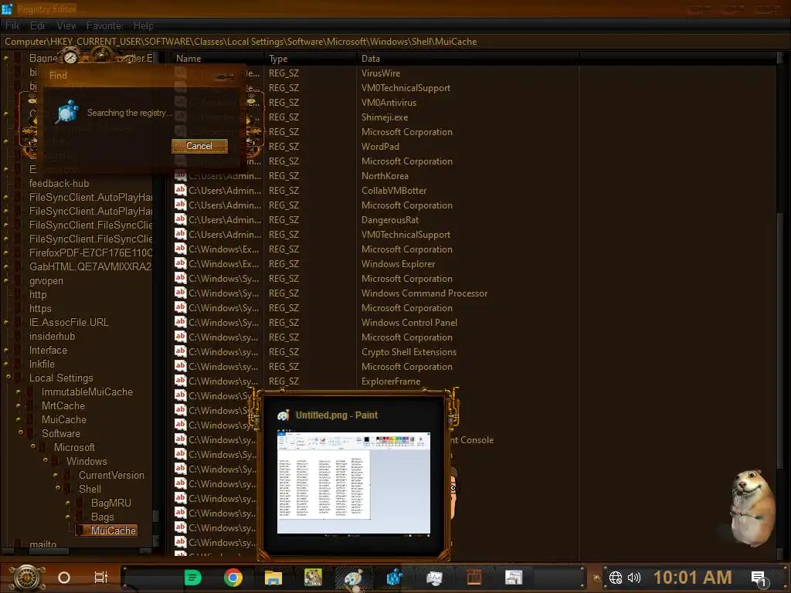
Task: Click the ab value icon in the Windows Explorer row
Action: (181, 263)
